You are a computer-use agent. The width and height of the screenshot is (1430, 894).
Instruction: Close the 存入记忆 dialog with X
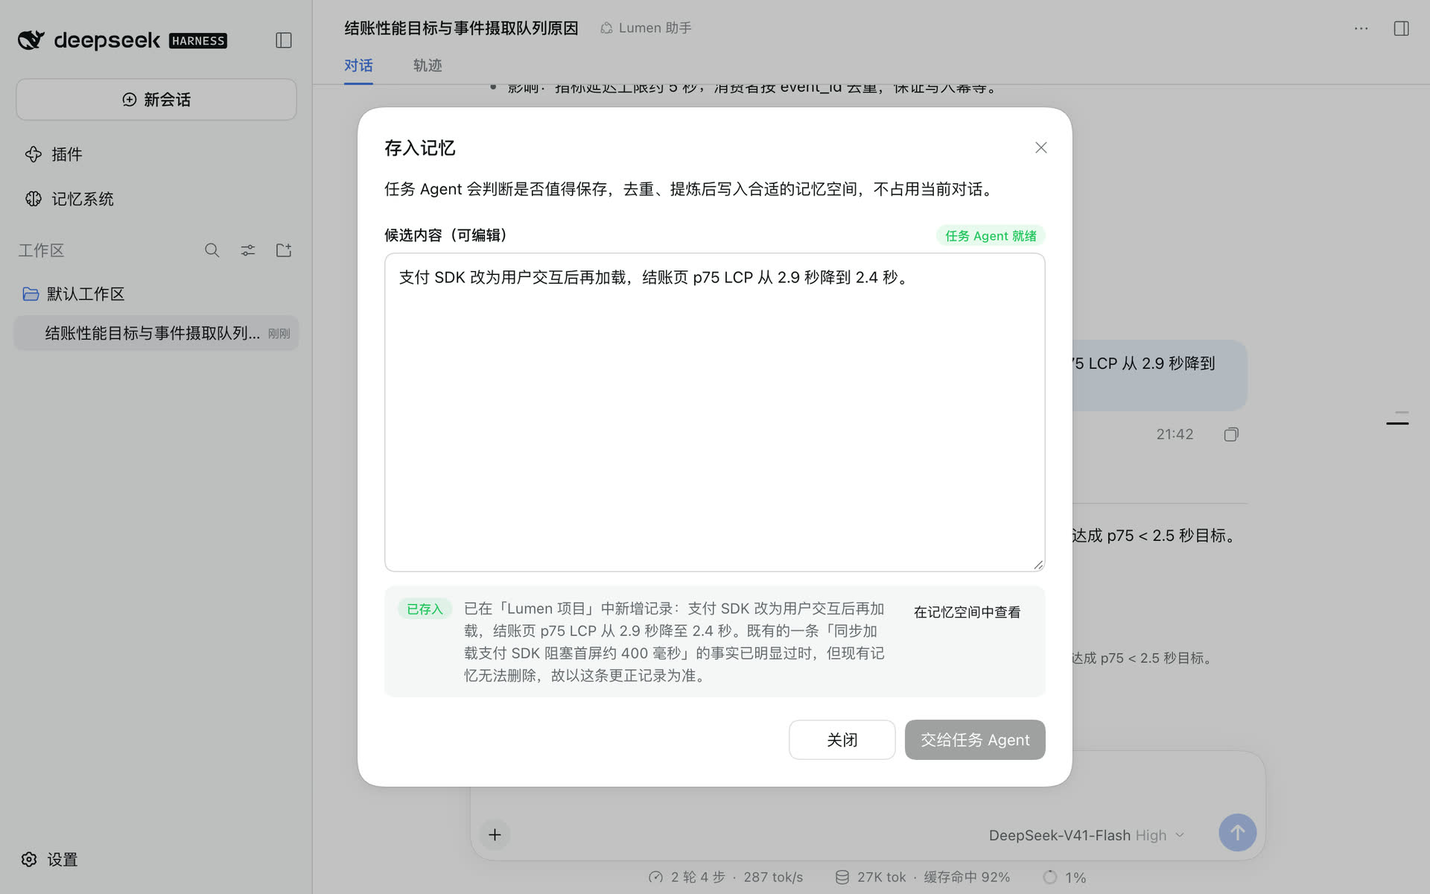point(1040,148)
